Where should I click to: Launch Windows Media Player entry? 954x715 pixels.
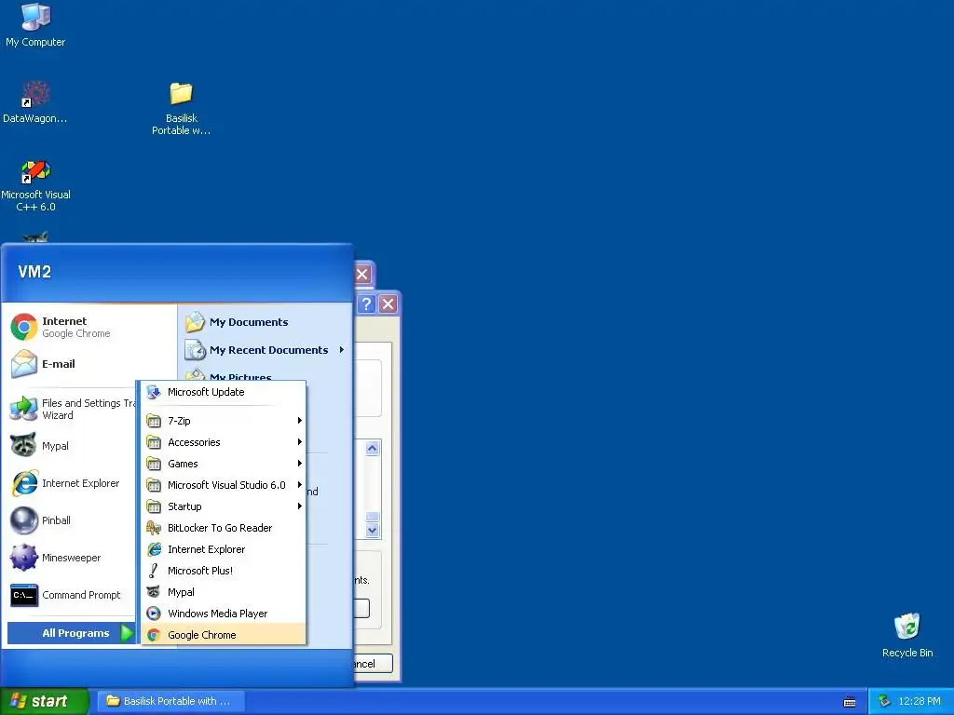click(x=224, y=614)
